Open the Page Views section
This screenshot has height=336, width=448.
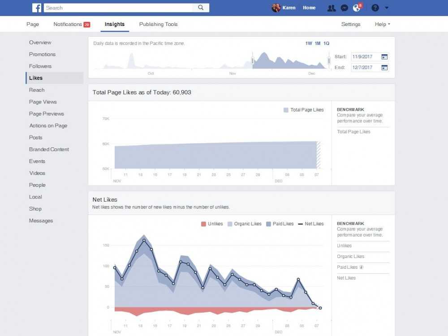[43, 102]
